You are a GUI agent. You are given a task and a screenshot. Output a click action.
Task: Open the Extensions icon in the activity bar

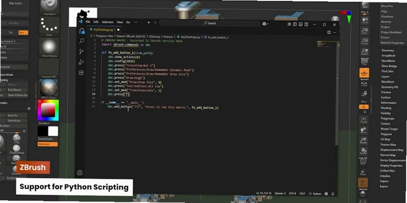(x=81, y=73)
